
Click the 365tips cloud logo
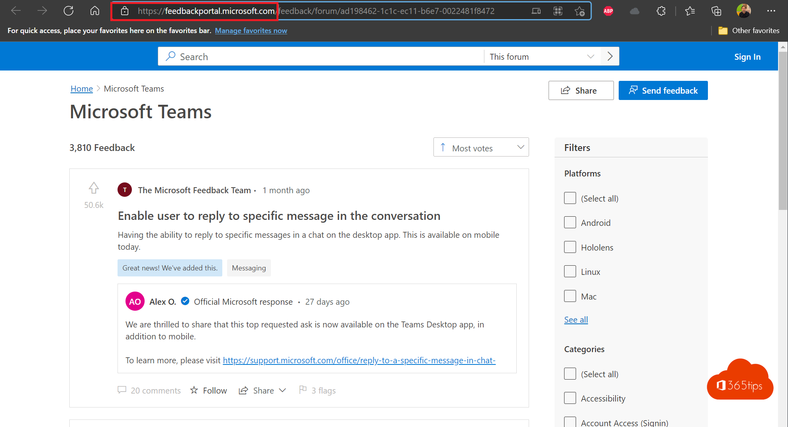740,380
